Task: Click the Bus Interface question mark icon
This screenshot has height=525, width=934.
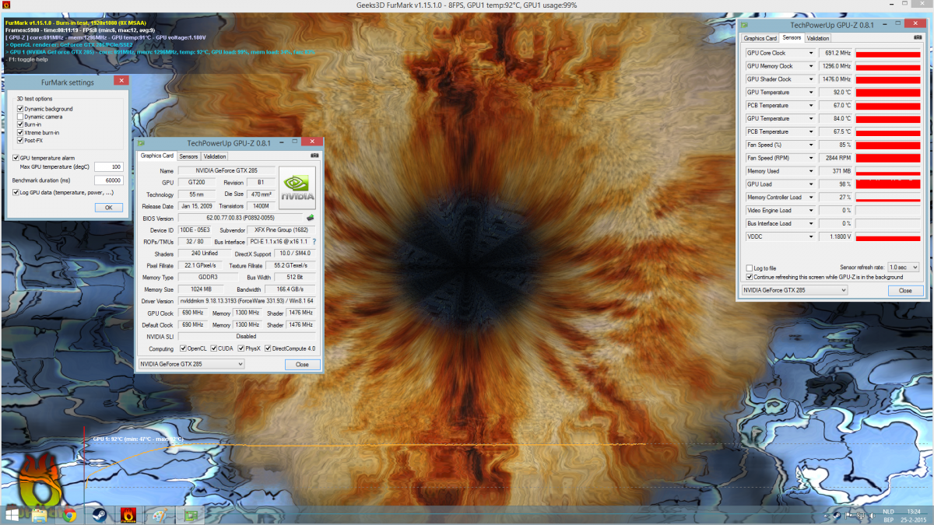Action: click(314, 242)
